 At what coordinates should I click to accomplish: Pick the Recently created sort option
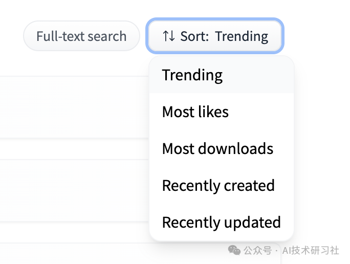tap(218, 185)
